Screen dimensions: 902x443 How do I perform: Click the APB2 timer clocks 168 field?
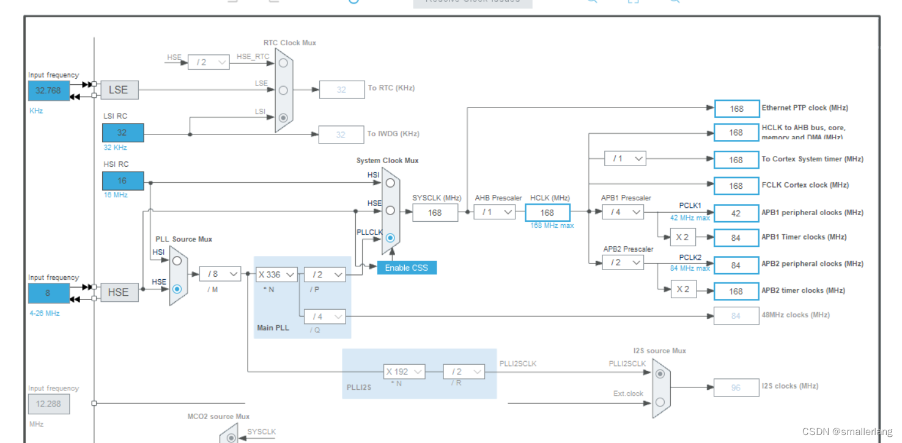pyautogui.click(x=737, y=291)
